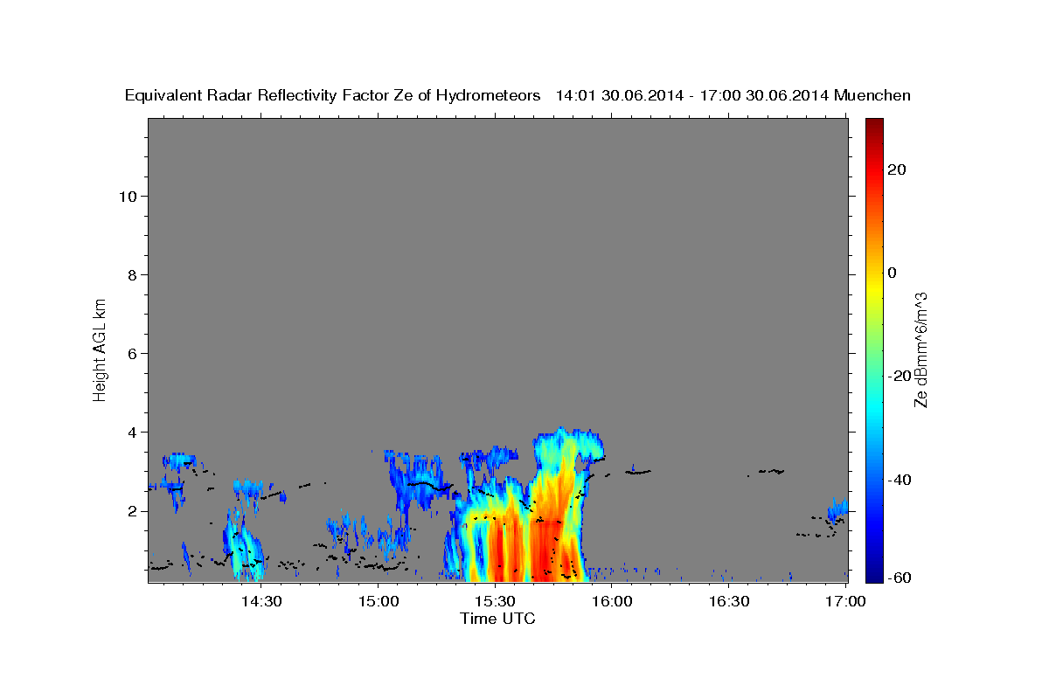The width and height of the screenshot is (1049, 699).
Task: Click the colorbar value label 20
Action: coord(896,170)
